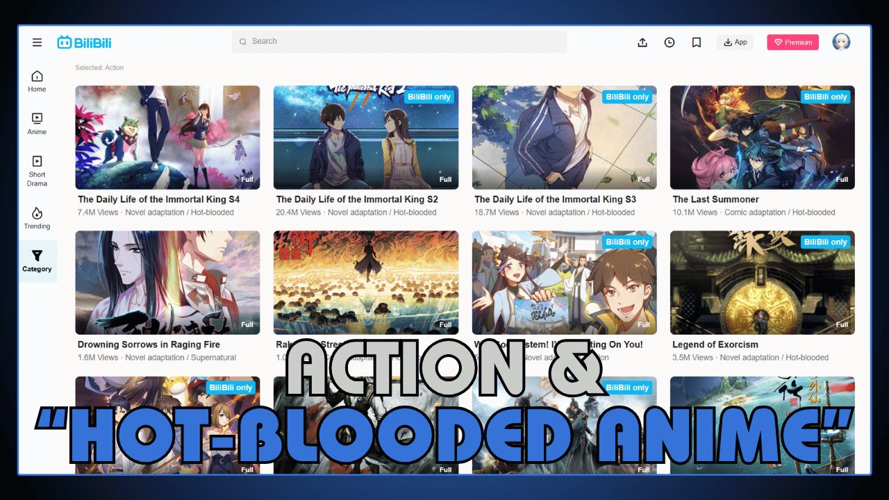The height and width of the screenshot is (500, 889).
Task: Open saved bookmarks via the bookmark icon
Action: pyautogui.click(x=696, y=42)
